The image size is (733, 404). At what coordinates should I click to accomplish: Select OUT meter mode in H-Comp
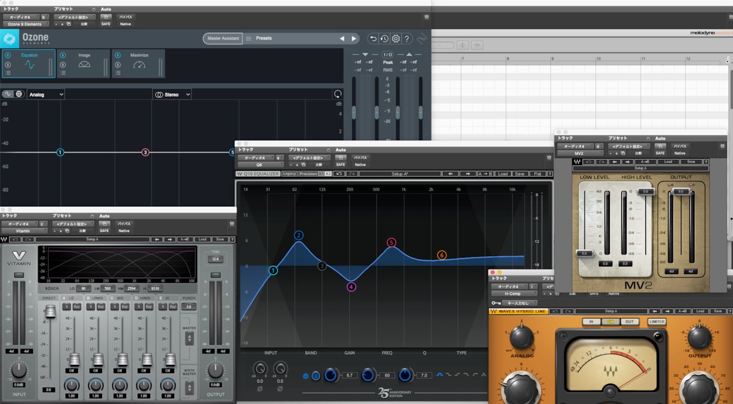coord(629,322)
